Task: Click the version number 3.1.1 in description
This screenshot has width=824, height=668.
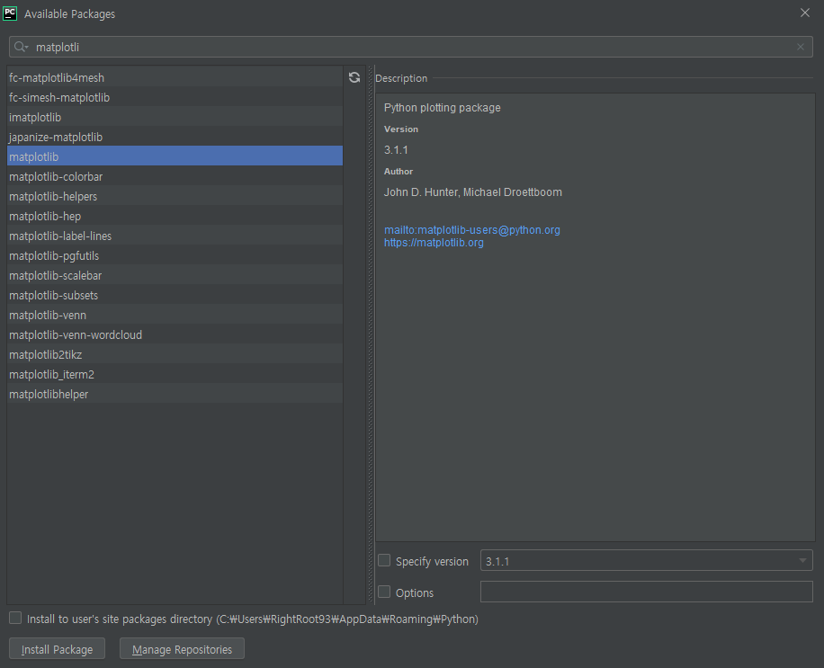Action: (396, 150)
